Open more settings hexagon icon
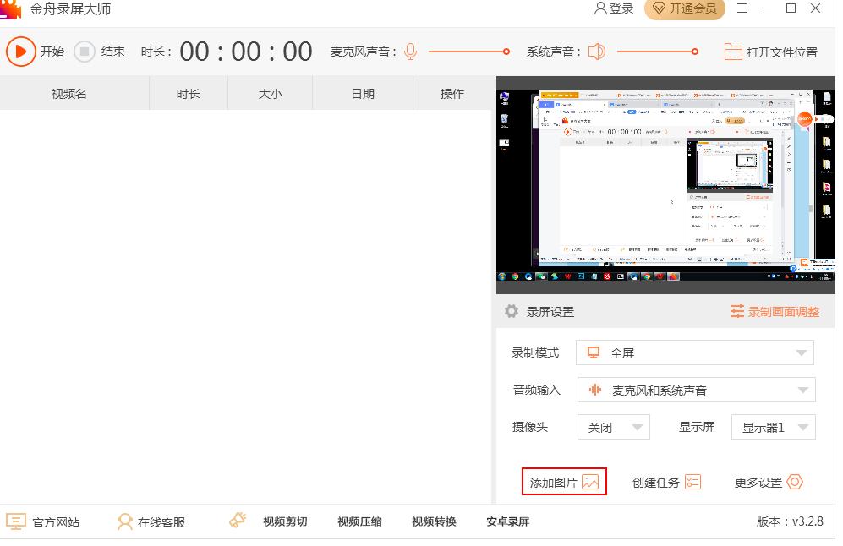The height and width of the screenshot is (546, 843). 794,482
